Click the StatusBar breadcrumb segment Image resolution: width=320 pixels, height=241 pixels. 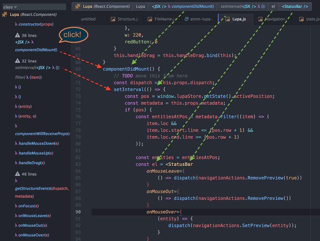point(295,6)
